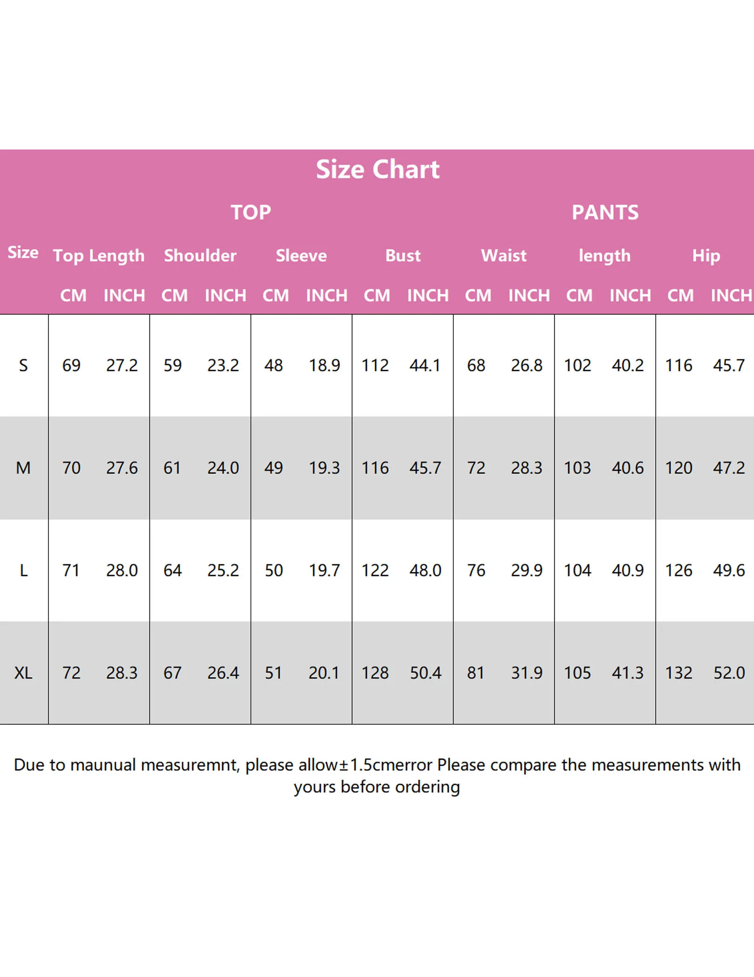The height and width of the screenshot is (977, 754).
Task: Click the manual measurement disclaimer text
Action: 377,776
